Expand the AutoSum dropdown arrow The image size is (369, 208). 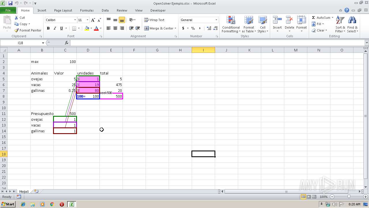[x=332, y=18]
